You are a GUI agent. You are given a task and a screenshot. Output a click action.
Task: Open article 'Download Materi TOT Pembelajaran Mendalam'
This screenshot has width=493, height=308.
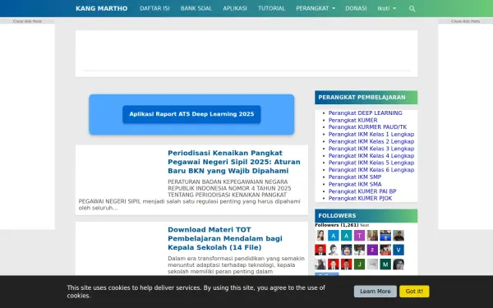tap(225, 238)
